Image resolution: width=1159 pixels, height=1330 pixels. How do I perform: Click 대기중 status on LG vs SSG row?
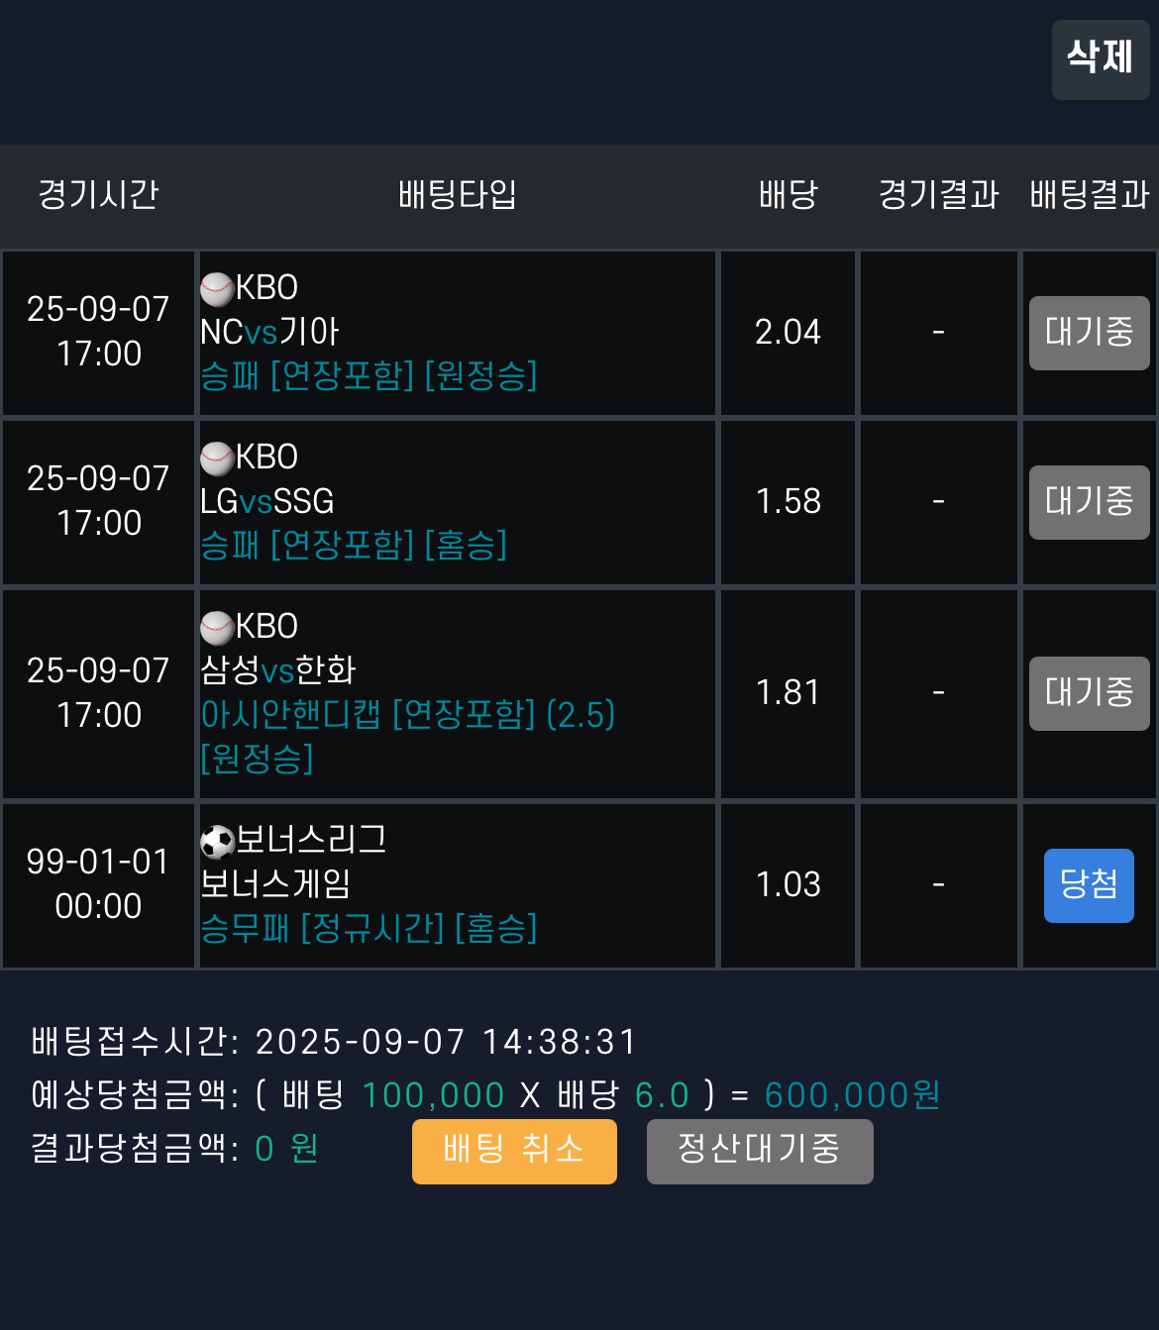(x=1089, y=502)
